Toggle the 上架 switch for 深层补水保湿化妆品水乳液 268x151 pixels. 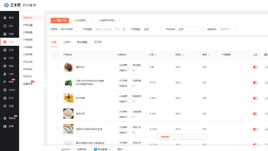255,129
